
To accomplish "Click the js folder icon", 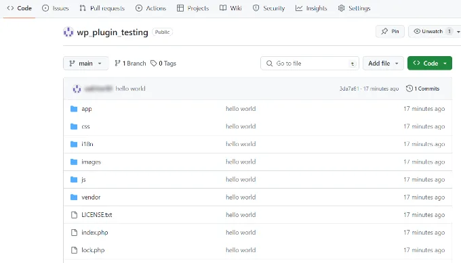I will (x=74, y=179).
